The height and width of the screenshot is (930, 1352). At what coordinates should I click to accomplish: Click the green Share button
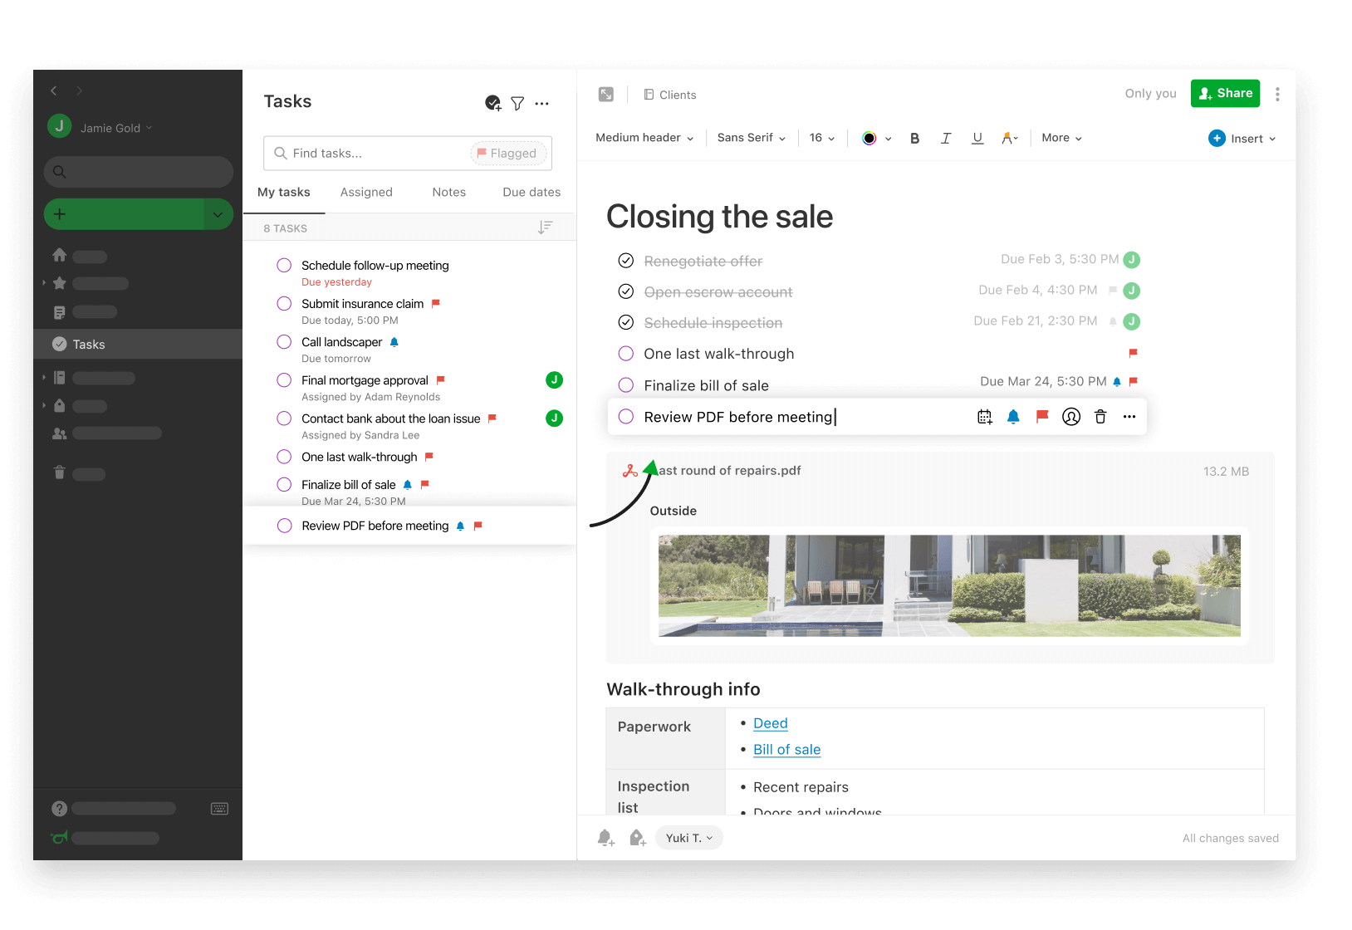click(1225, 93)
